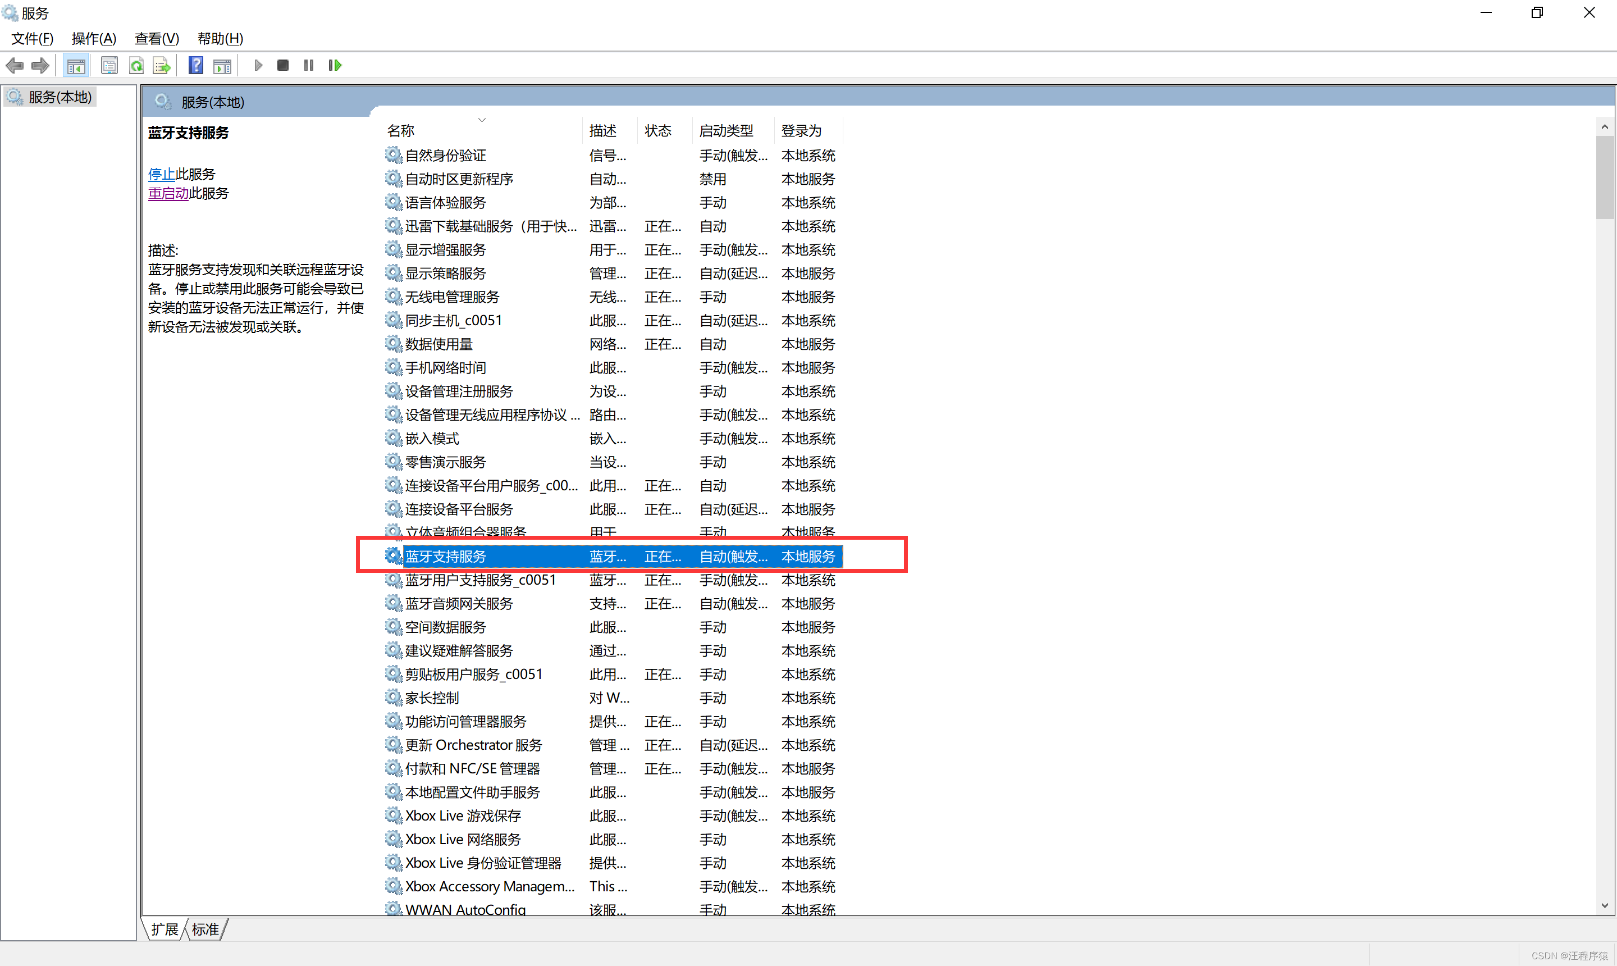Select the 本地配置文件助手服务 row
Viewport: 1617px width, 966px height.
click(x=613, y=791)
